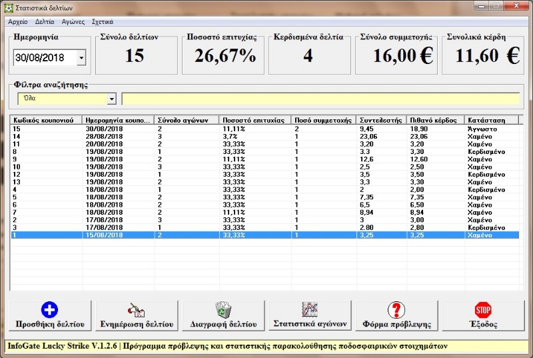Click the STOP sign icon for Έξοδος

click(482, 310)
